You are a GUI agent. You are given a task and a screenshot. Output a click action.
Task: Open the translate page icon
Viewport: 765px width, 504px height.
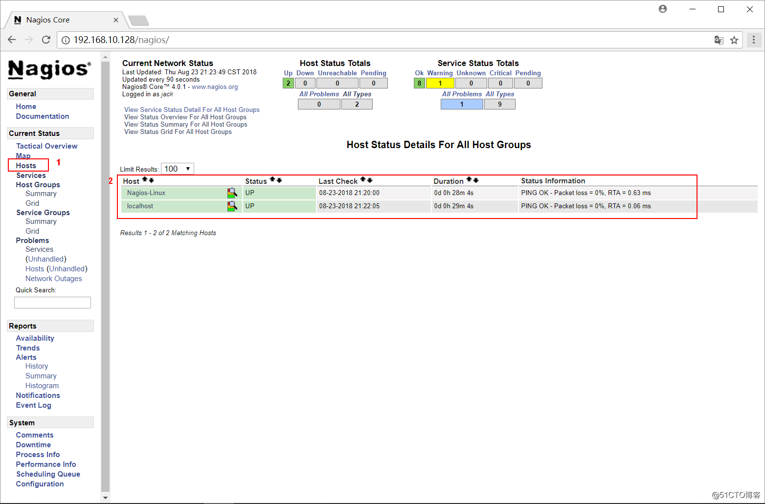(x=719, y=40)
